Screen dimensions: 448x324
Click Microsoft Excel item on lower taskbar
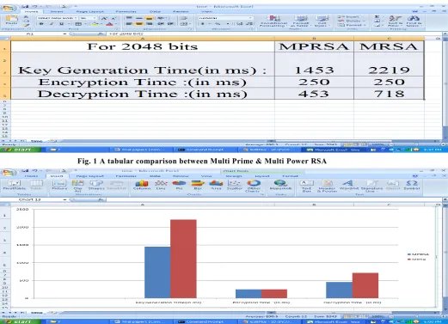[x=334, y=321]
